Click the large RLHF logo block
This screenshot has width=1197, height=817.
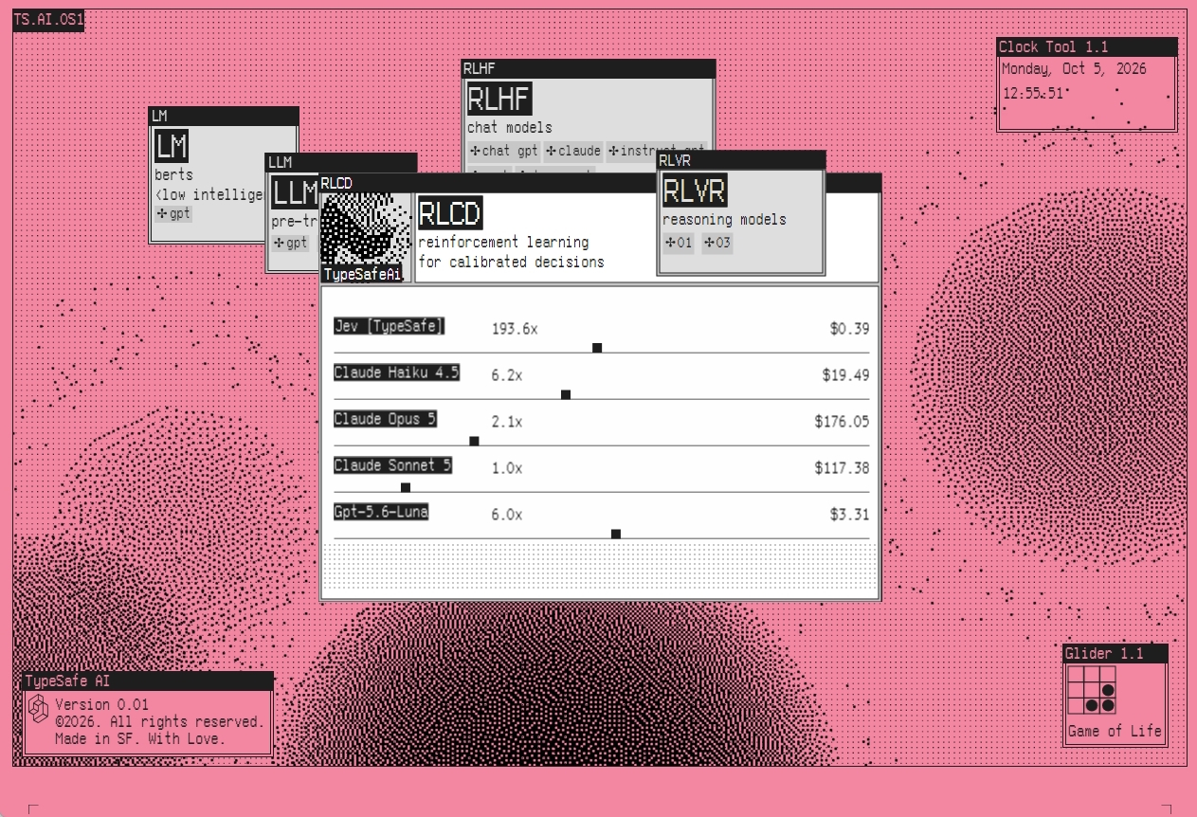(x=499, y=99)
